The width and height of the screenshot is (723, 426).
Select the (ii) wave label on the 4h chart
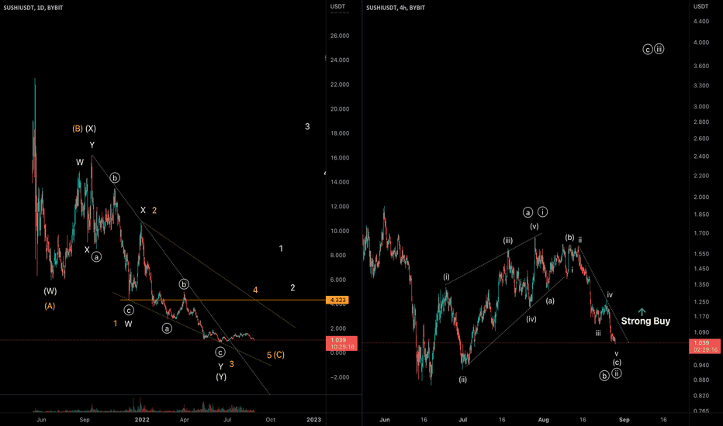pos(462,380)
